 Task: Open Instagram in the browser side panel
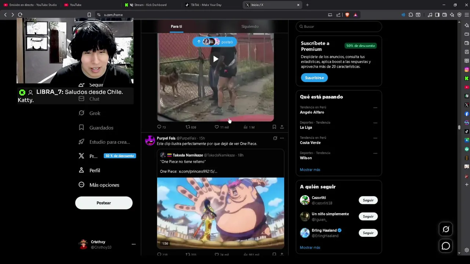click(x=467, y=69)
